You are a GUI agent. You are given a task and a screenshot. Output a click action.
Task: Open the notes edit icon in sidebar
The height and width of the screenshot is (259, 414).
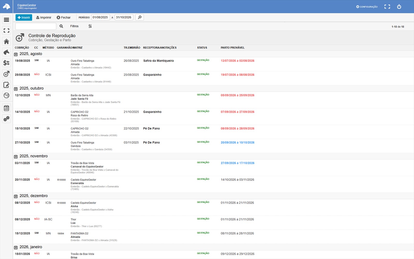(x=6, y=85)
